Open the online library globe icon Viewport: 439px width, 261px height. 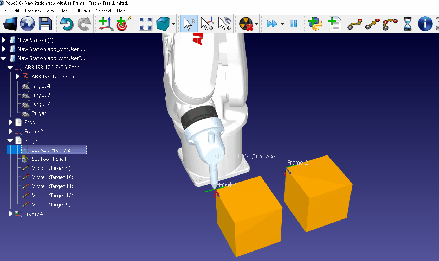[x=27, y=24]
